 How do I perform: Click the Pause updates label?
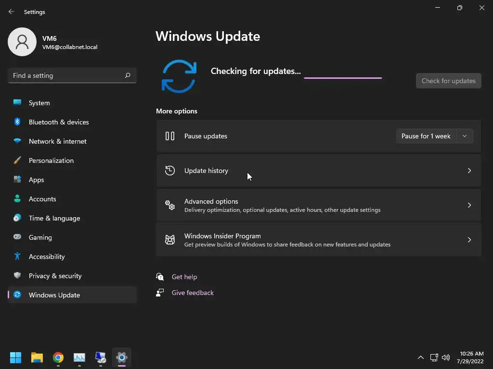(x=206, y=136)
